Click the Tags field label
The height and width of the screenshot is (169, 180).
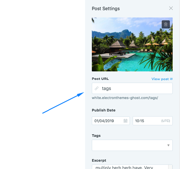pos(96,136)
